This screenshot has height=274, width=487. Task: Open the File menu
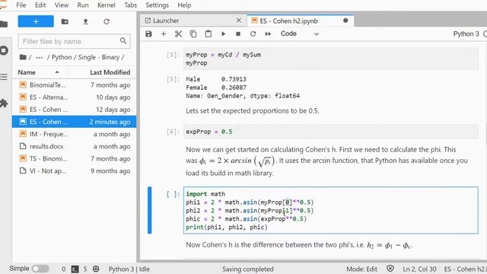pos(21,5)
